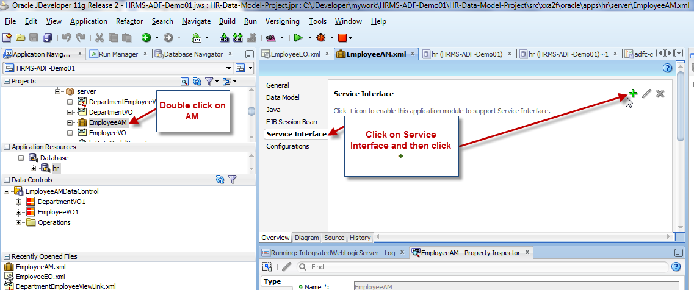Collapse the Recently Opened Files section

click(7, 256)
